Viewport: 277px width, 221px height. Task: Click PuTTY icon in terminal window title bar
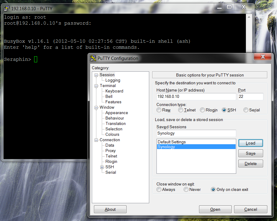click(7, 8)
